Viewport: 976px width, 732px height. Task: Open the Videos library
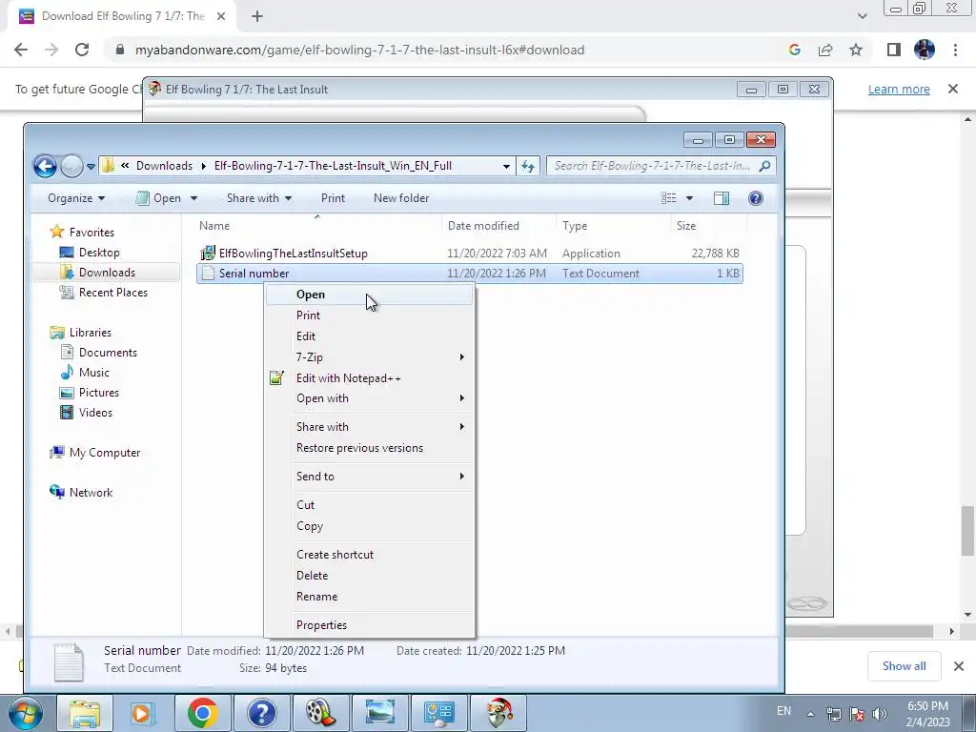tap(95, 413)
